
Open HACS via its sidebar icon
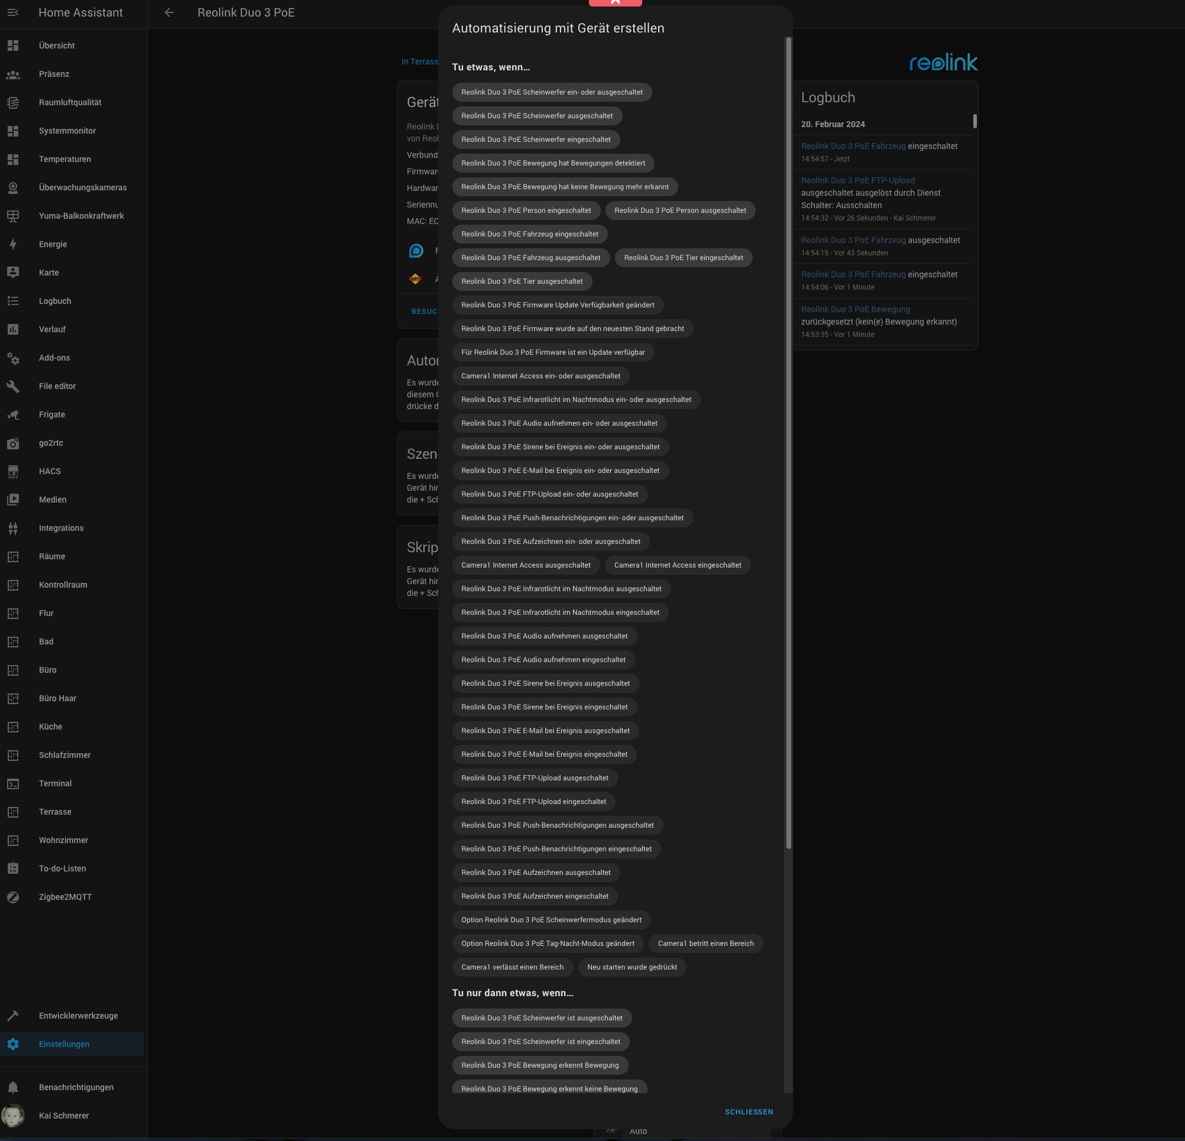point(12,471)
